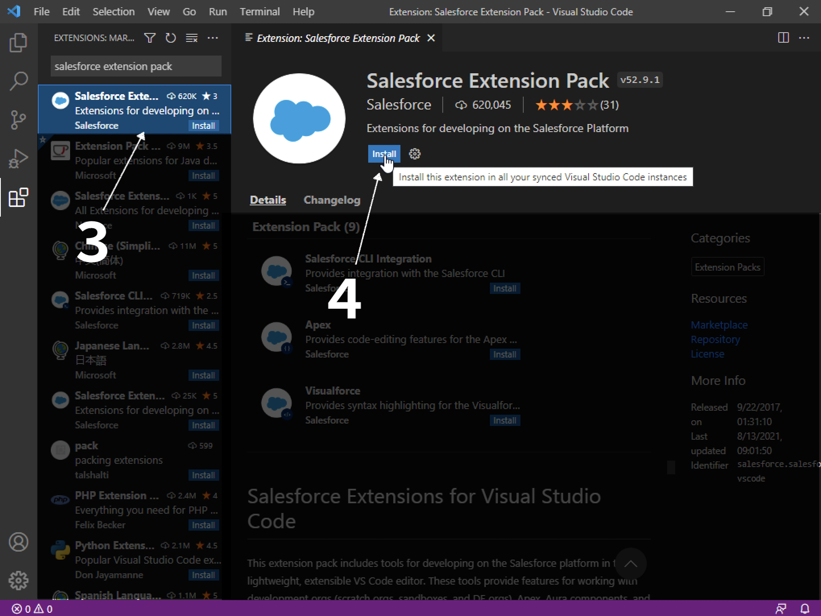821x616 pixels.
Task: Open the Terminal menu
Action: [x=260, y=12]
